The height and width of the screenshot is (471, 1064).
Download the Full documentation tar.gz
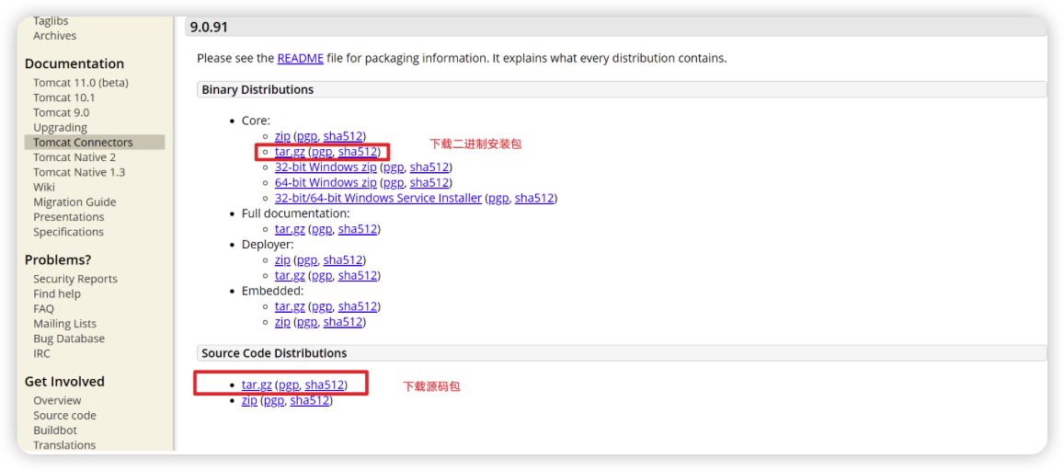click(x=290, y=229)
